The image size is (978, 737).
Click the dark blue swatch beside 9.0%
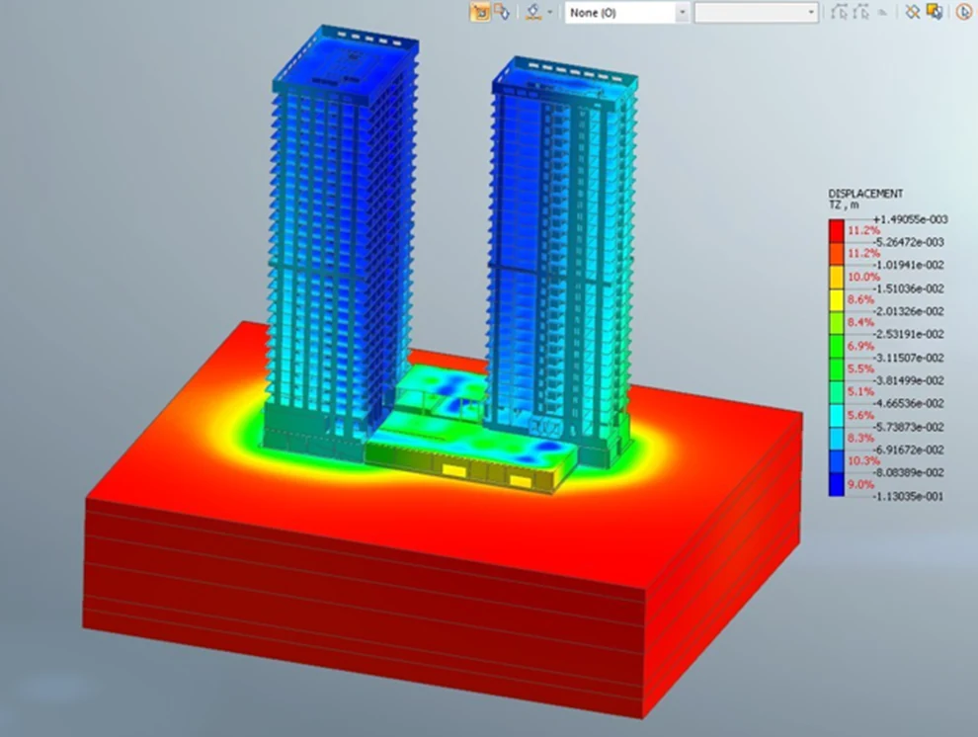coord(837,484)
